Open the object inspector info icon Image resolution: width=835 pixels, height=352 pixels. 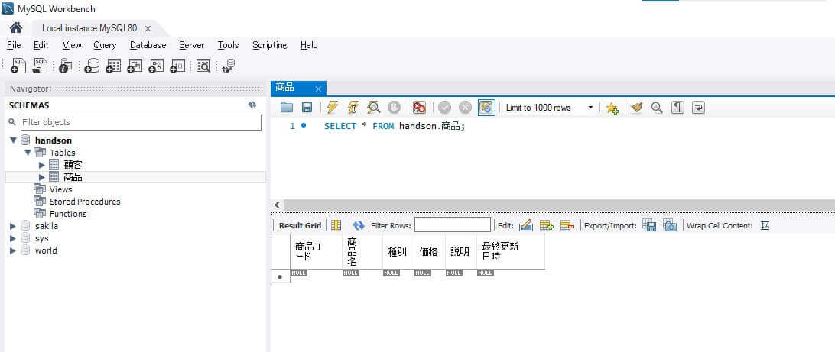click(x=66, y=66)
